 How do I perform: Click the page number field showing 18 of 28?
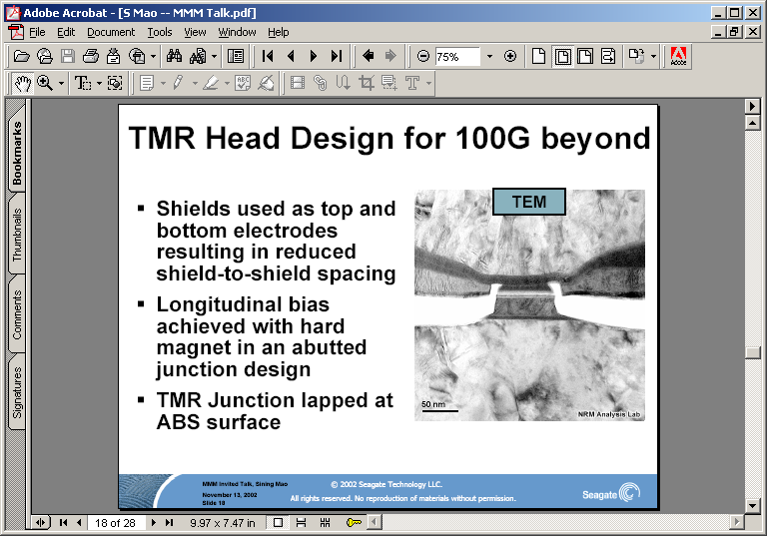point(116,522)
